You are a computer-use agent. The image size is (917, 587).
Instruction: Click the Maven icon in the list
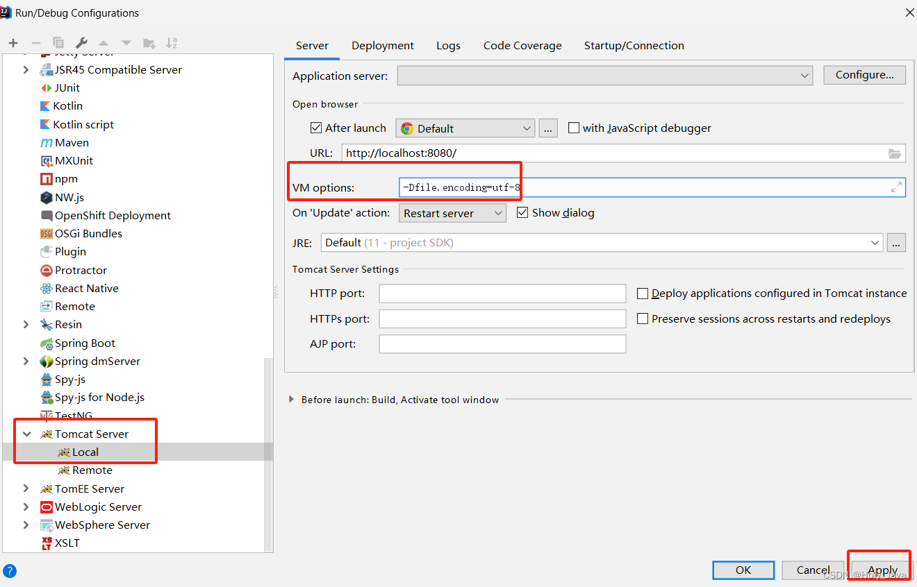[x=47, y=143]
